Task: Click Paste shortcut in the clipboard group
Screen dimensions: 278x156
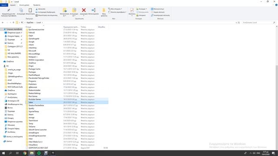Action: (46, 16)
